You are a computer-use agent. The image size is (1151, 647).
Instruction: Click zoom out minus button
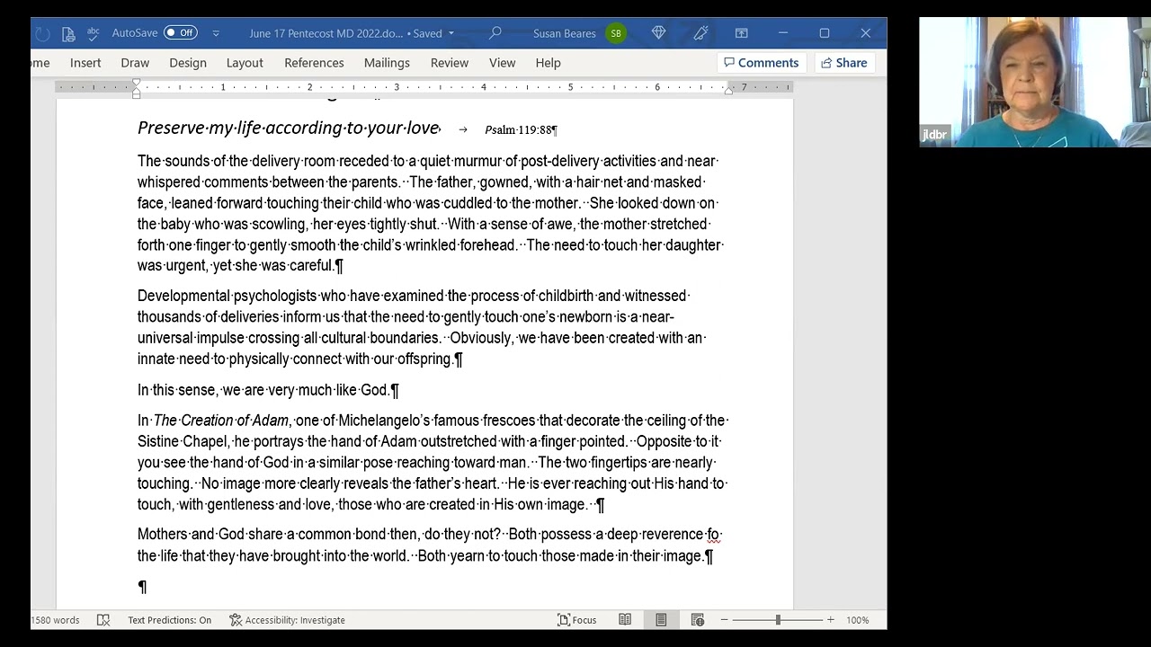[724, 620]
